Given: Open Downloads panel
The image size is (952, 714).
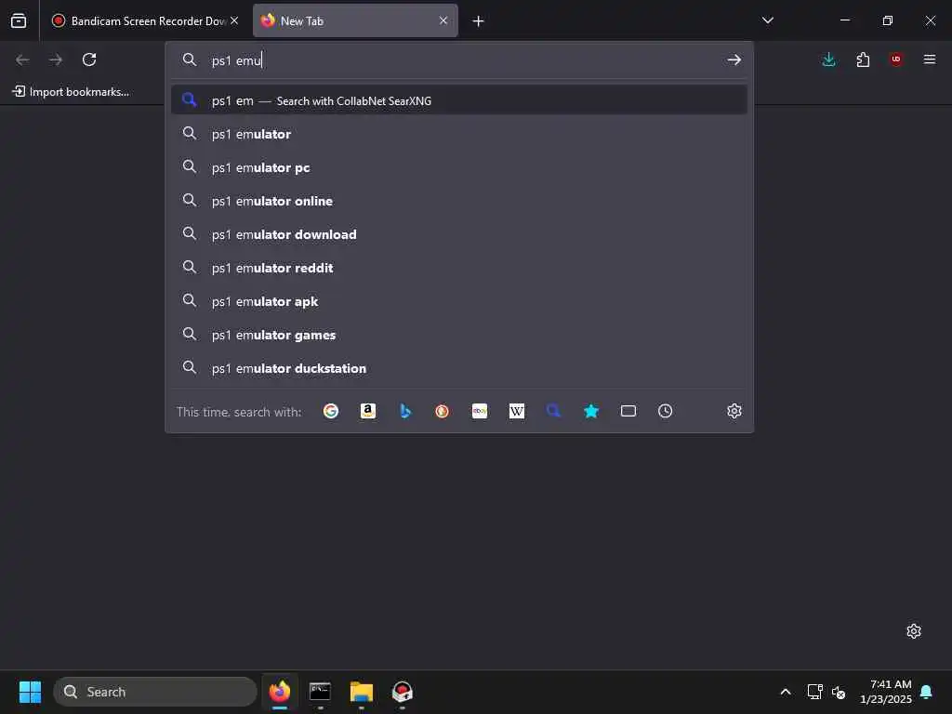Looking at the screenshot, I should pos(828,59).
